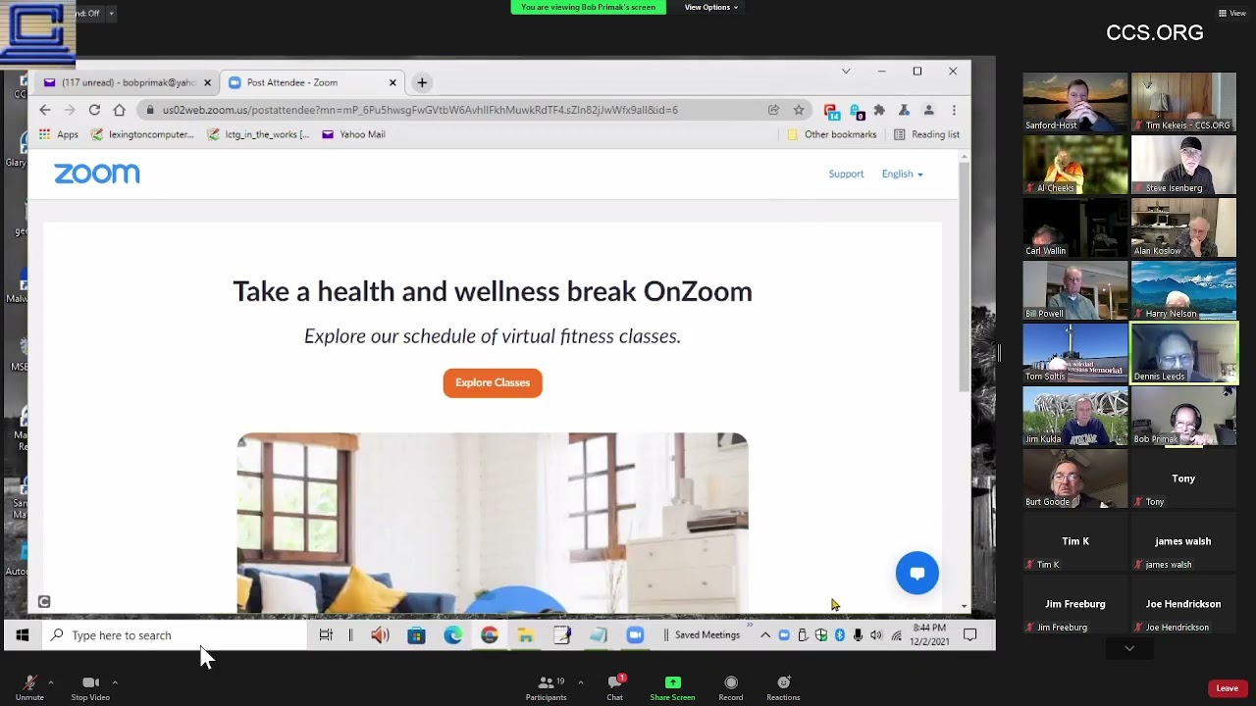Open the Chrome tab search chevron
Image resolution: width=1256 pixels, height=706 pixels.
(846, 71)
